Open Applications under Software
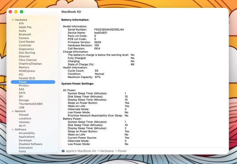 (x=27, y=137)
